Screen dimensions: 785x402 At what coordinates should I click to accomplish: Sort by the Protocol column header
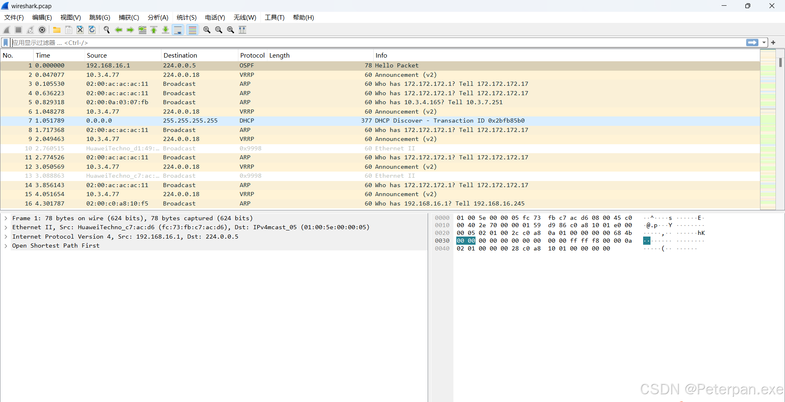pyautogui.click(x=252, y=56)
